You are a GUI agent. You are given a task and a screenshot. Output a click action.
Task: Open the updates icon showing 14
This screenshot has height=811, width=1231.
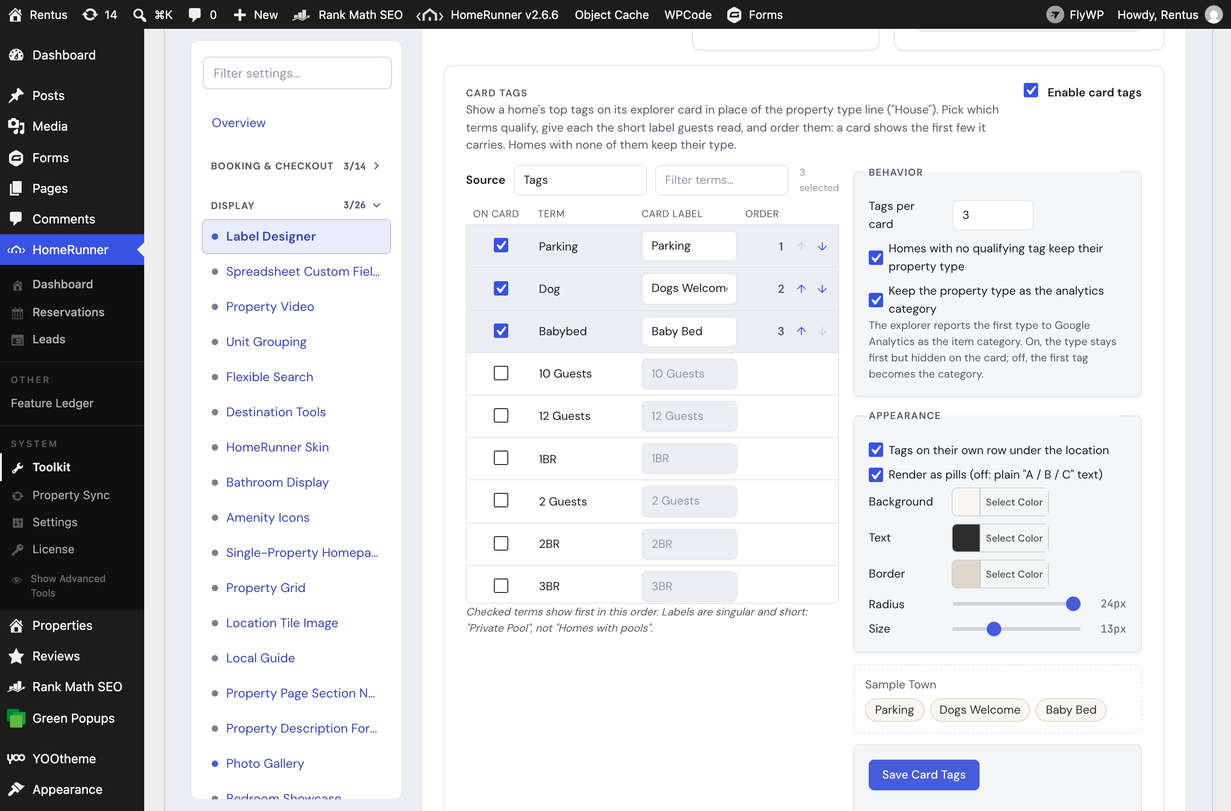pos(90,14)
